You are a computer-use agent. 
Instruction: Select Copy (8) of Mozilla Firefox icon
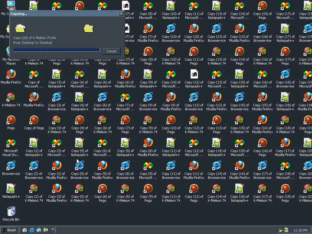click(x=148, y=143)
